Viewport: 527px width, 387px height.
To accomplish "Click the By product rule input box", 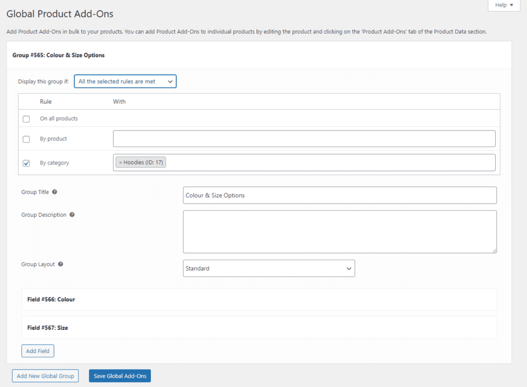I will [x=304, y=138].
